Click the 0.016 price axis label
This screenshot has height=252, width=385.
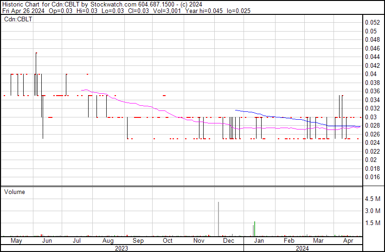372,177
